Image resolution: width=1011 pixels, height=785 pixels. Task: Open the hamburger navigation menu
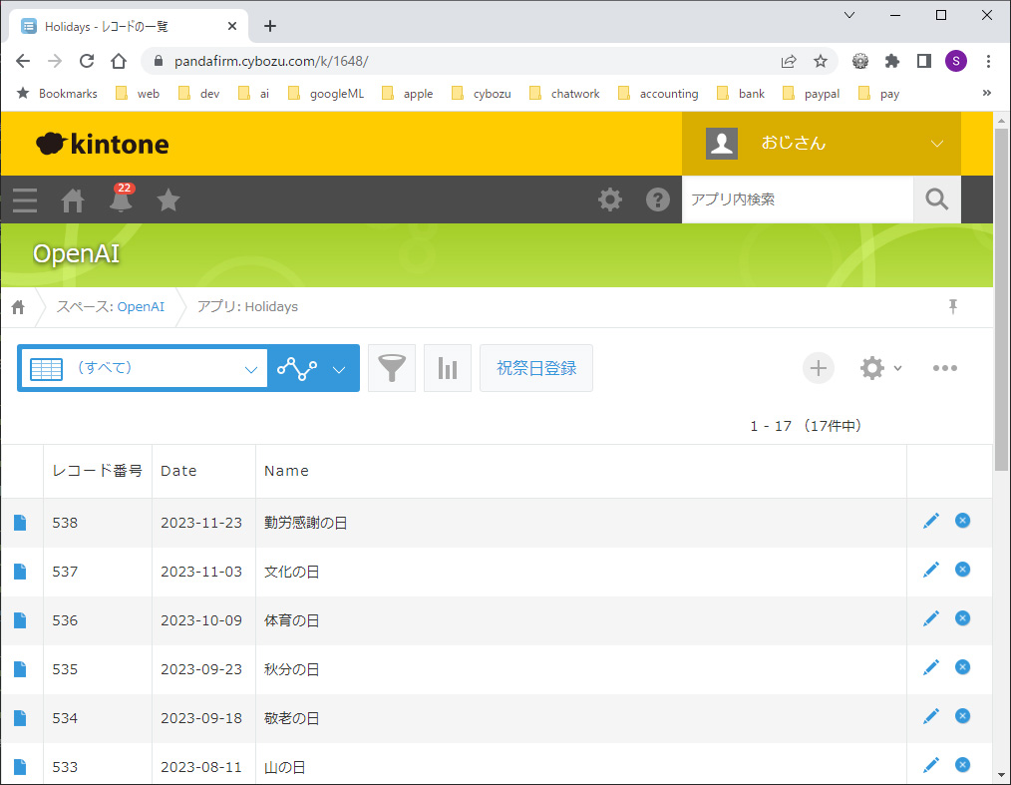(x=25, y=200)
